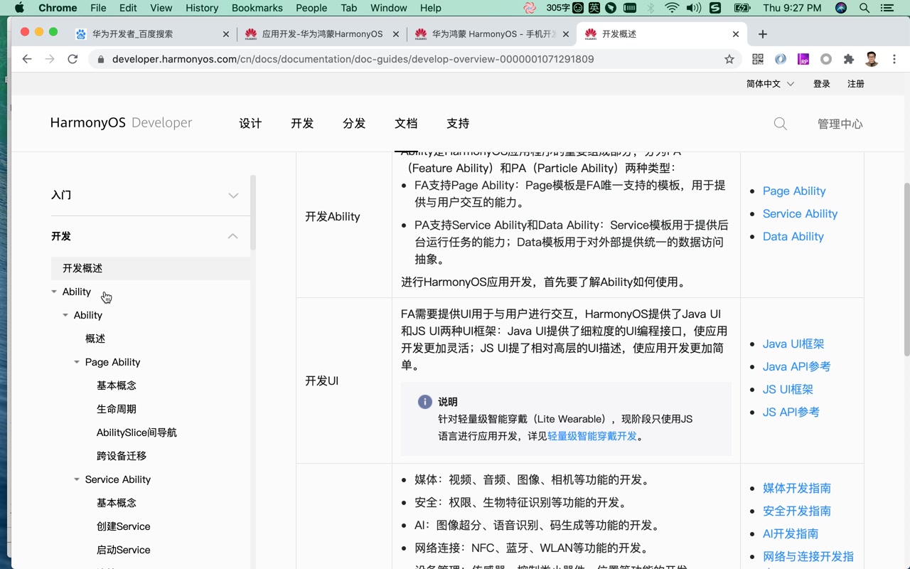Close the 开发概述 tab
This screenshot has height=569, width=910.
point(736,34)
